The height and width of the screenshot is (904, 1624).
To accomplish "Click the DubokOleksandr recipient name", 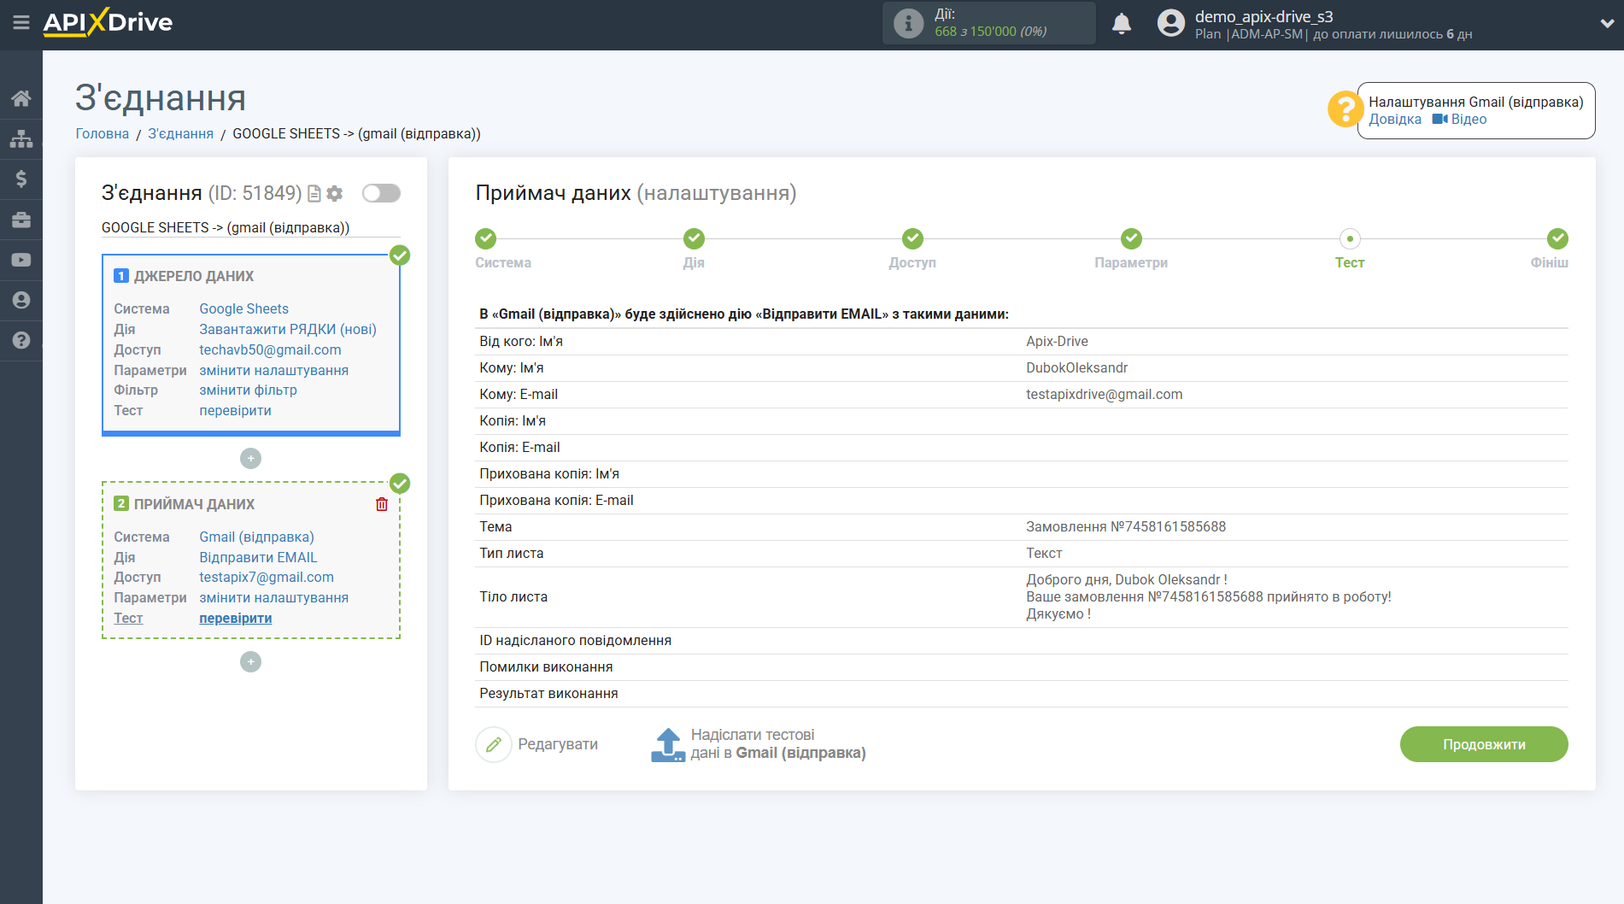I will [1076, 368].
